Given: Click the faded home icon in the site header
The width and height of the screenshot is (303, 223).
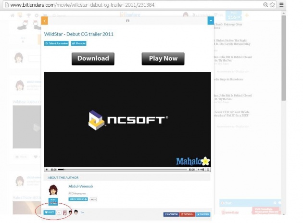Looking at the screenshot, I should pyautogui.click(x=13, y=15).
